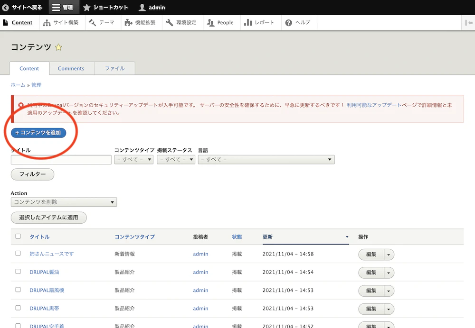
Task: Switch to the ファイル tab
Action: coord(115,68)
